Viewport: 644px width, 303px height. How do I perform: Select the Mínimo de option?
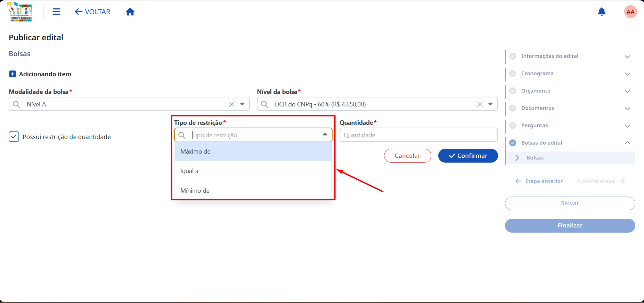(253, 191)
